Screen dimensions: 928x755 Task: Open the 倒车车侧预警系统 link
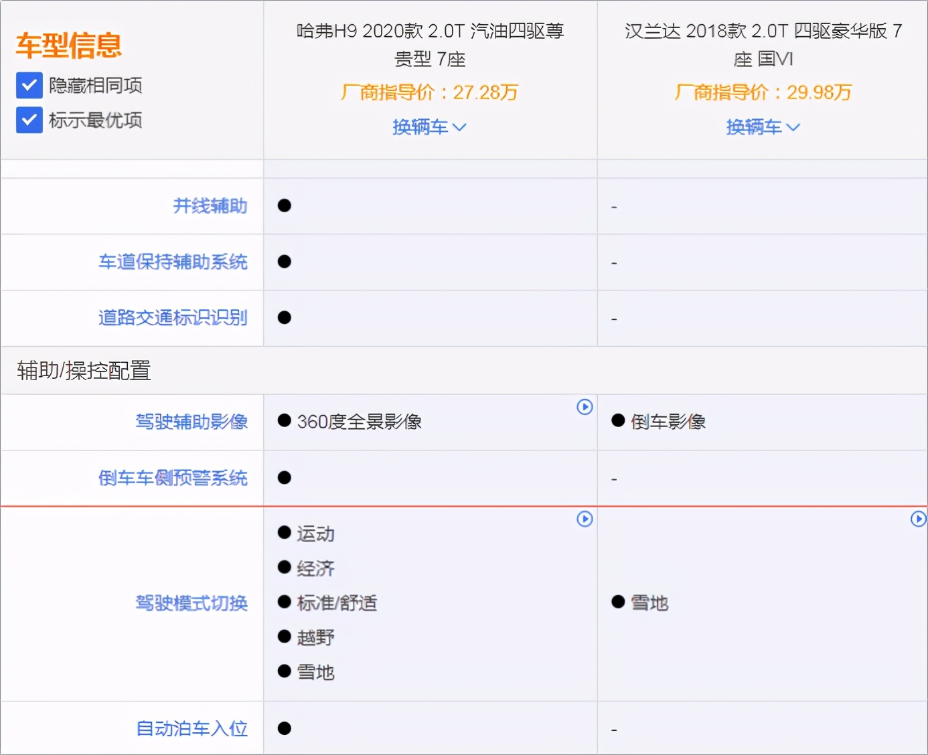point(173,478)
